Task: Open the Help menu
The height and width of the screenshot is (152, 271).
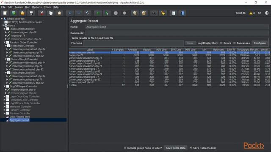Action: 55,7
